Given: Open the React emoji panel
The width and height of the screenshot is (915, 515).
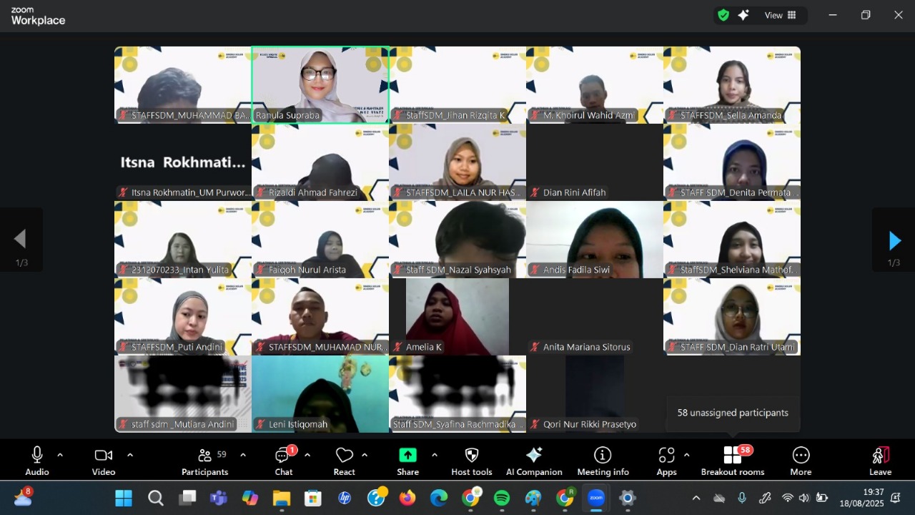Looking at the screenshot, I should tap(344, 460).
